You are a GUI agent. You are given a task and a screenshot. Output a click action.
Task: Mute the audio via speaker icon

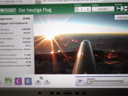89,82
